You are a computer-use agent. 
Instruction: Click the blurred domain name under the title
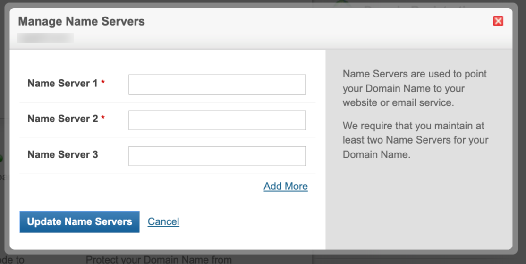45,37
